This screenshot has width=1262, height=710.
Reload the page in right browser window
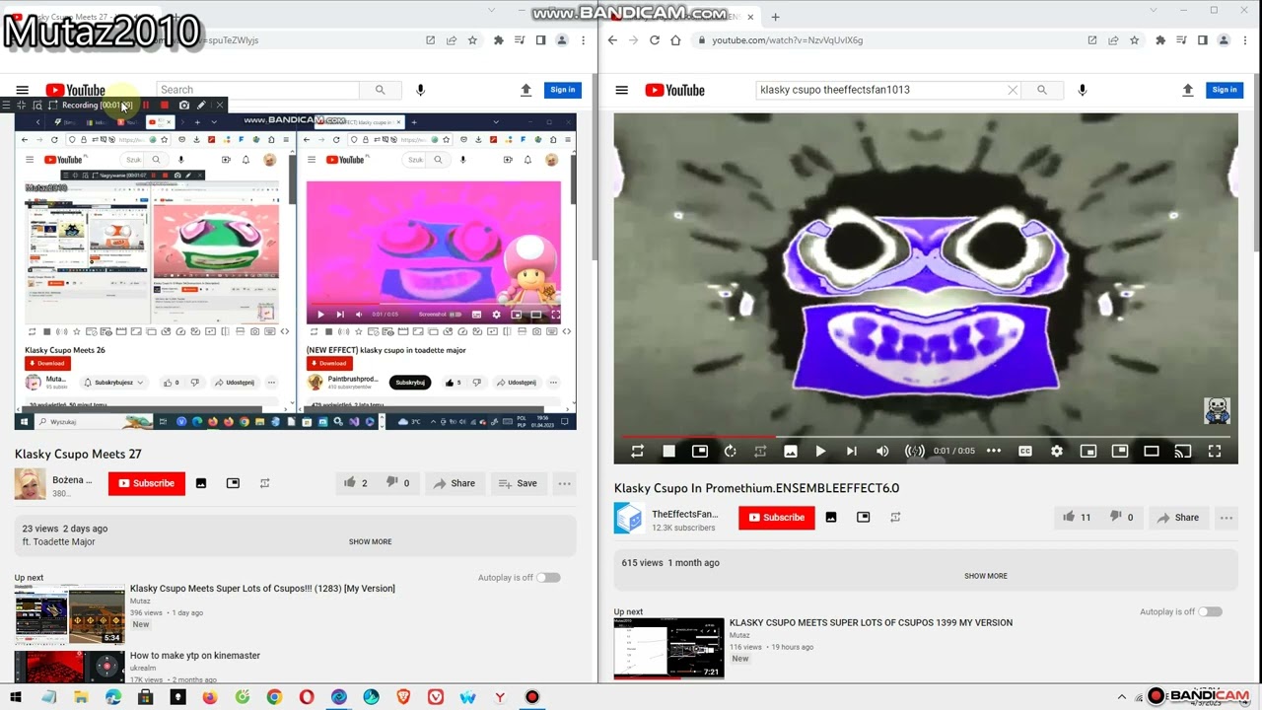[654, 40]
